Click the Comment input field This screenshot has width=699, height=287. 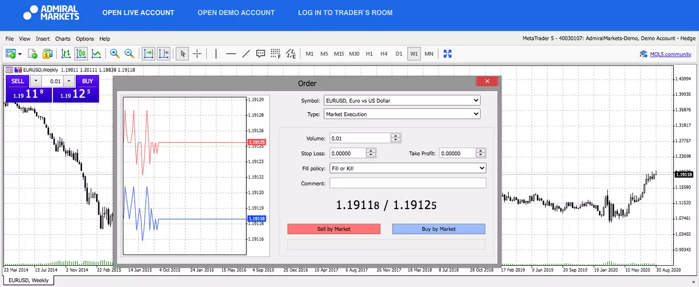[x=408, y=184]
